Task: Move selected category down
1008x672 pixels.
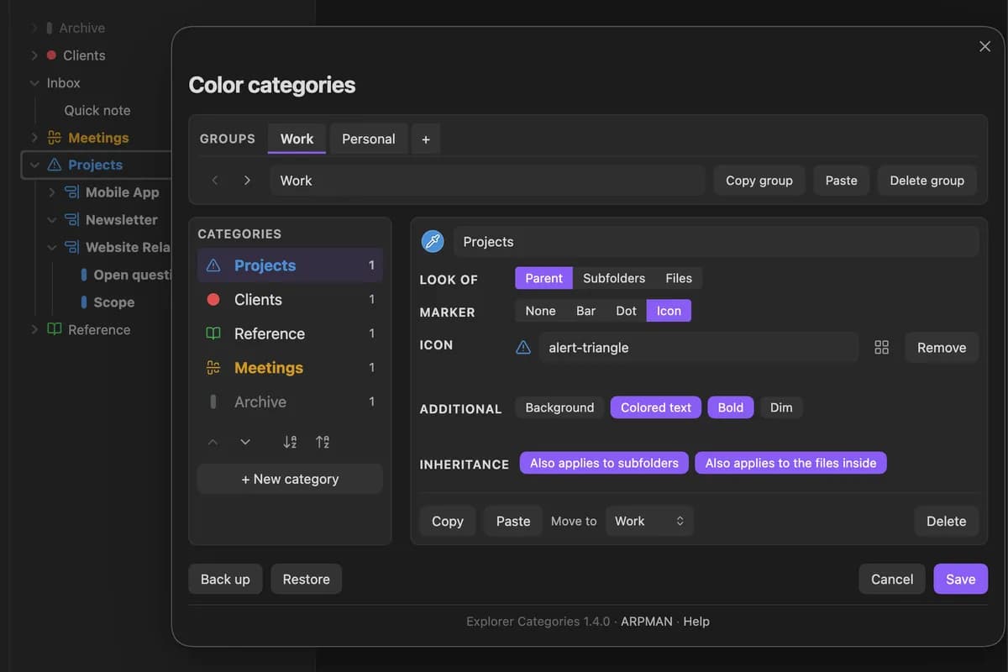Action: (245, 442)
